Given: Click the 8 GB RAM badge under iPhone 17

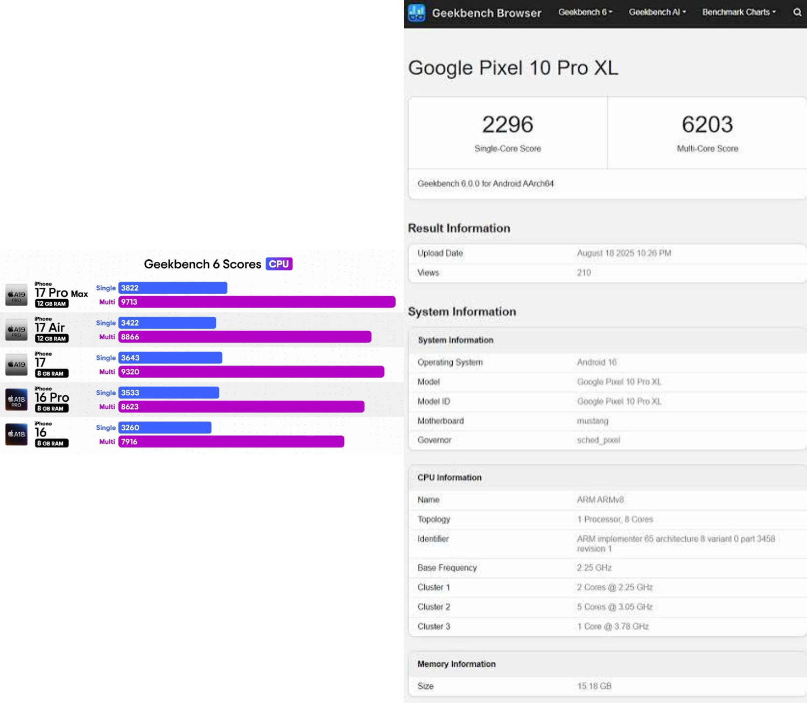Looking at the screenshot, I should (52, 374).
